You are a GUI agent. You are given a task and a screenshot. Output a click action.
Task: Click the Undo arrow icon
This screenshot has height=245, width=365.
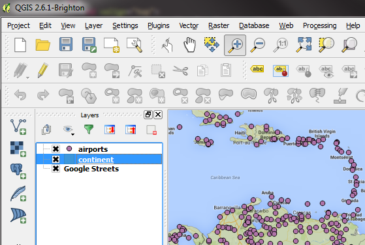(20, 95)
